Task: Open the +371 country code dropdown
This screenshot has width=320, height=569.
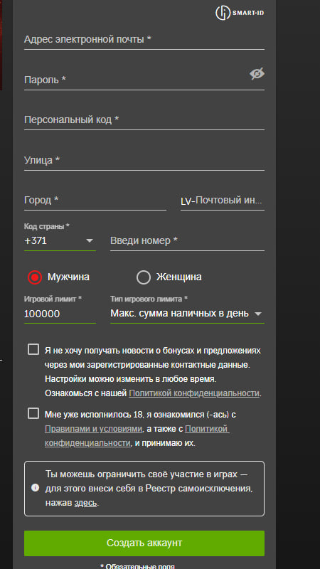Action: click(x=60, y=240)
